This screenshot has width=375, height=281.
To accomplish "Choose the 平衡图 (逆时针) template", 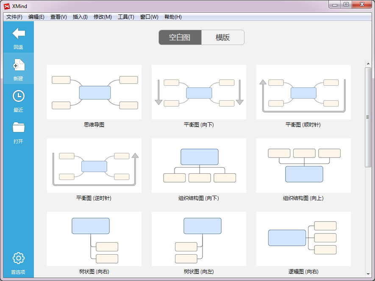I will point(94,165).
